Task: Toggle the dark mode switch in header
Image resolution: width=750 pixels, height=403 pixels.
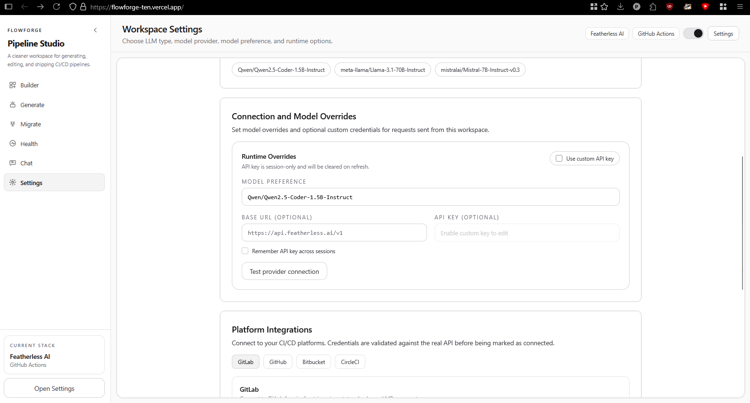Action: (693, 34)
